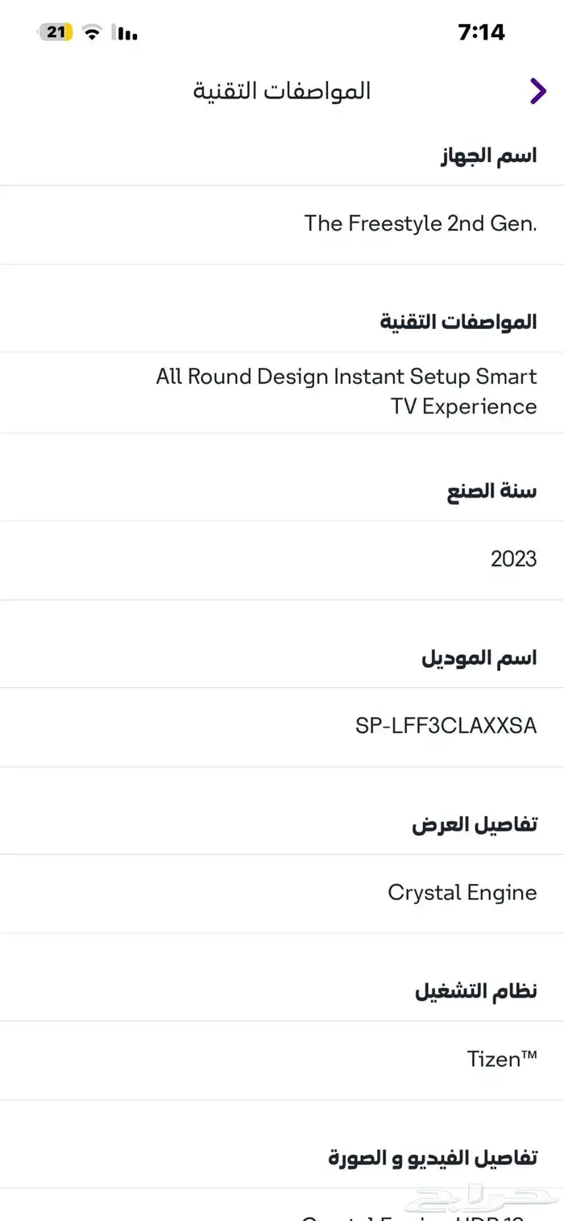This screenshot has height=1221, width=564.
Task: Select the نظام التشغيل heading
Action: [x=475, y=991]
